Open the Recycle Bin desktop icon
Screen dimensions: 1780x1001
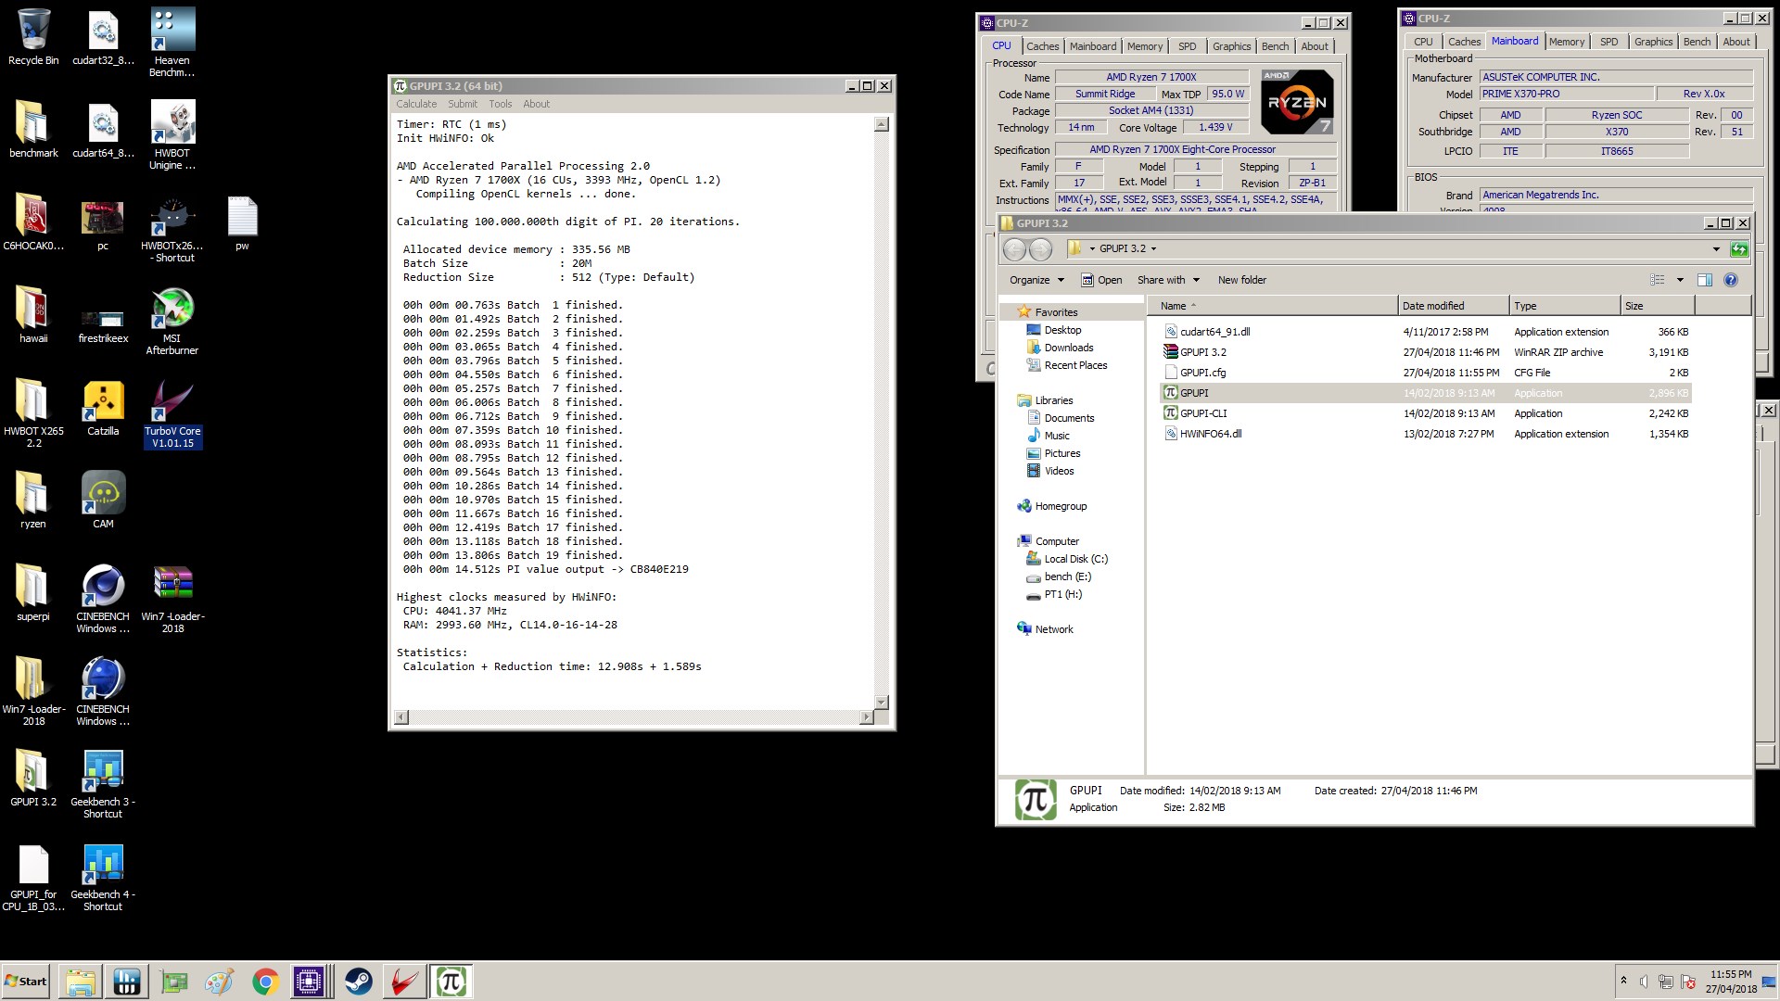[33, 37]
